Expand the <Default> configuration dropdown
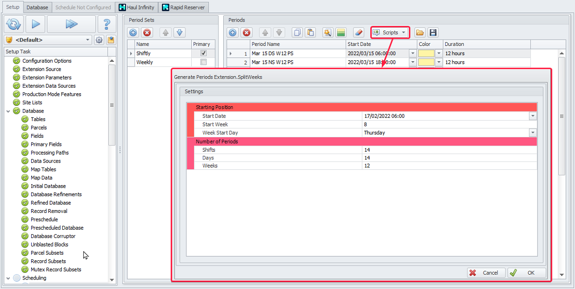Image resolution: width=575 pixels, height=289 pixels. pos(88,40)
